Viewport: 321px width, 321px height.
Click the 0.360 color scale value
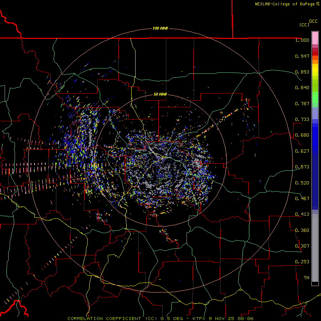pos(302,230)
